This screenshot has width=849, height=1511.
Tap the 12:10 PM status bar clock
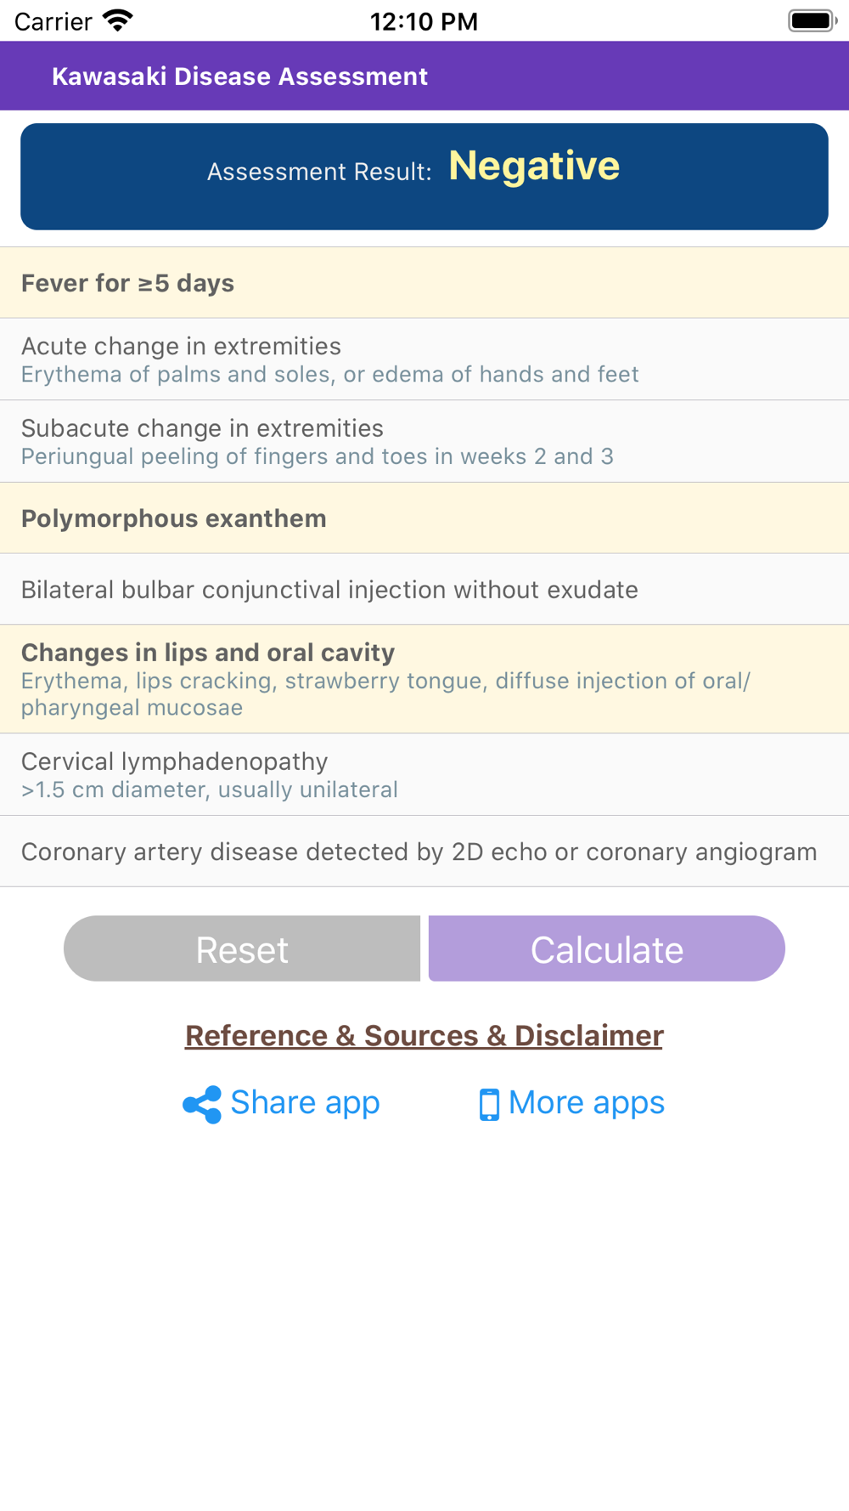pyautogui.click(x=424, y=21)
